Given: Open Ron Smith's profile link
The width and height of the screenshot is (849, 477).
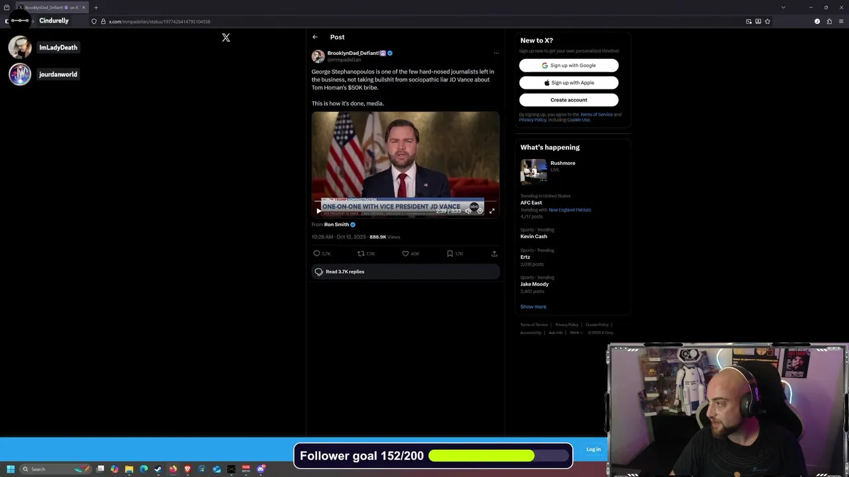Looking at the screenshot, I should point(336,225).
